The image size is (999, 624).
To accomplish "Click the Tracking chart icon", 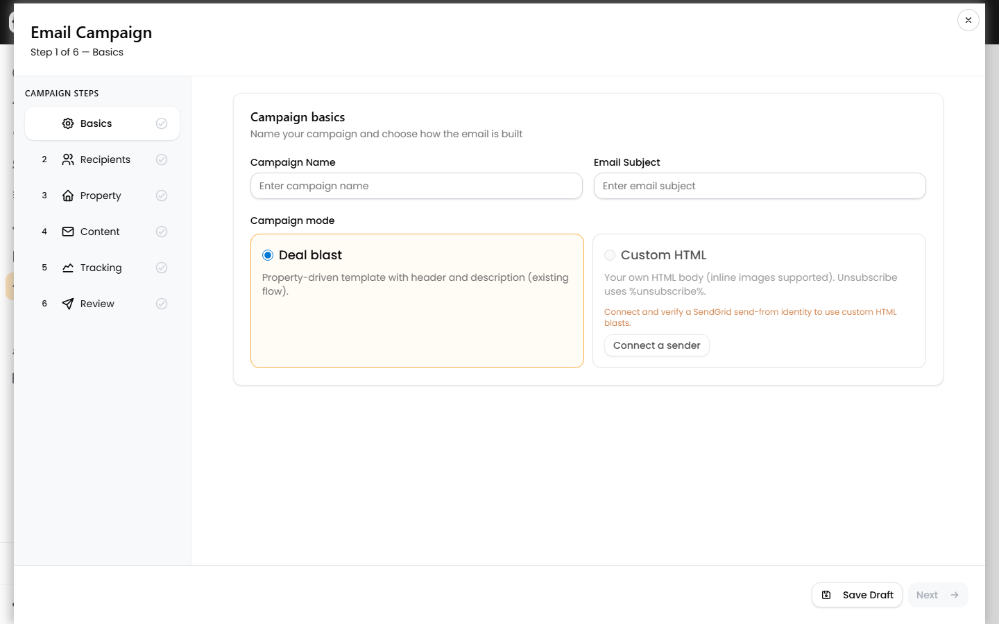I will (x=68, y=268).
